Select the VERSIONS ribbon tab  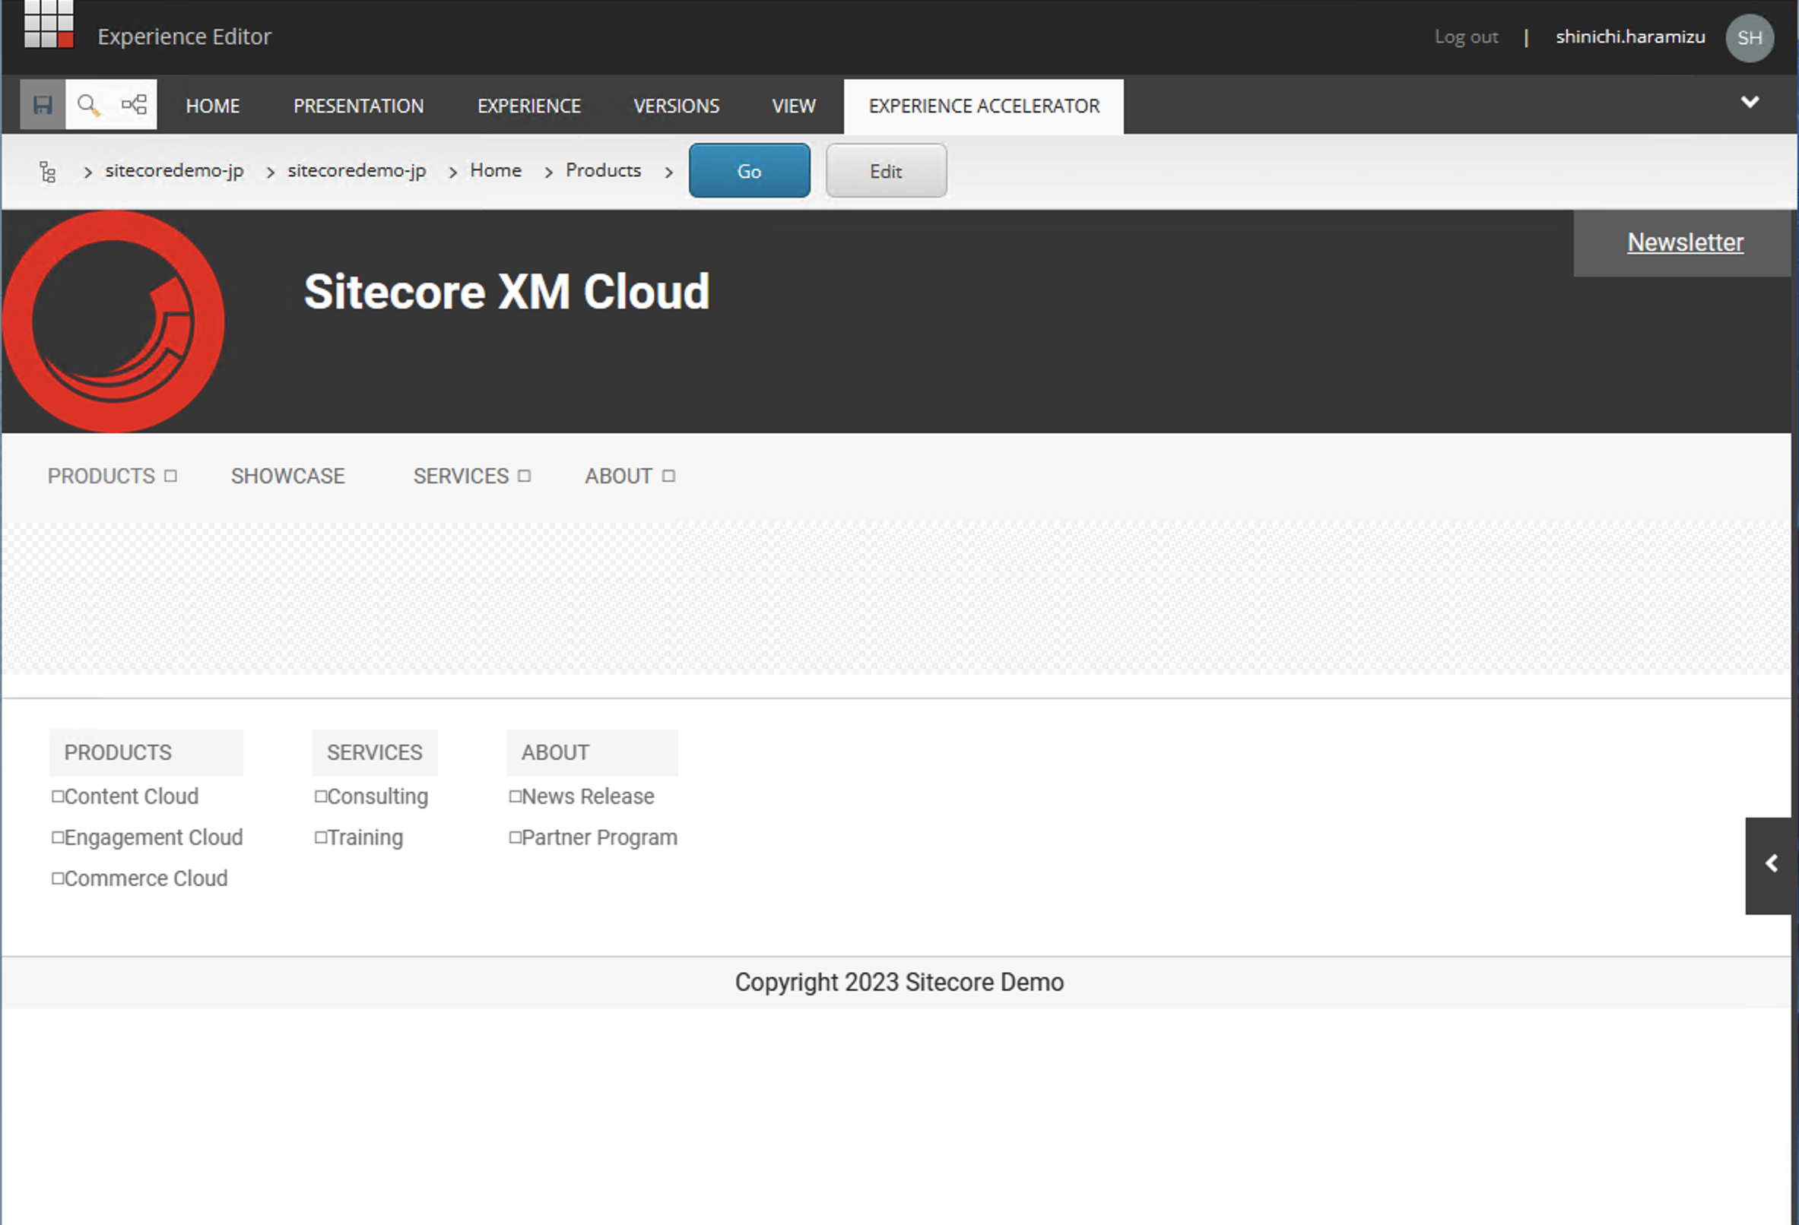(676, 106)
